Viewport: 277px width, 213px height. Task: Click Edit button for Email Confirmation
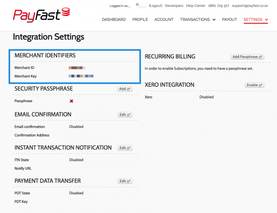click(x=125, y=115)
